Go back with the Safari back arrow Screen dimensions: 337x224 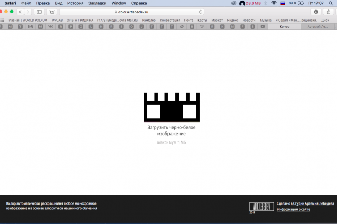pyautogui.click(x=20, y=12)
